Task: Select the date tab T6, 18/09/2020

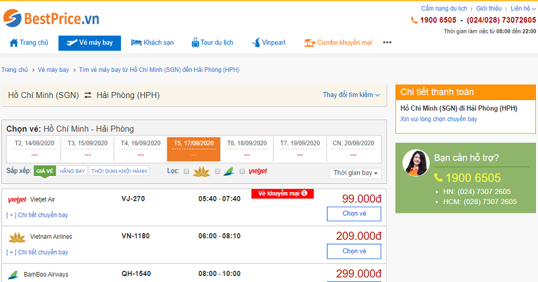Action: click(247, 148)
